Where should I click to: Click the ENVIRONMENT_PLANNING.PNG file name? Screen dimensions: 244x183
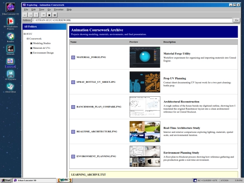coord(96,156)
